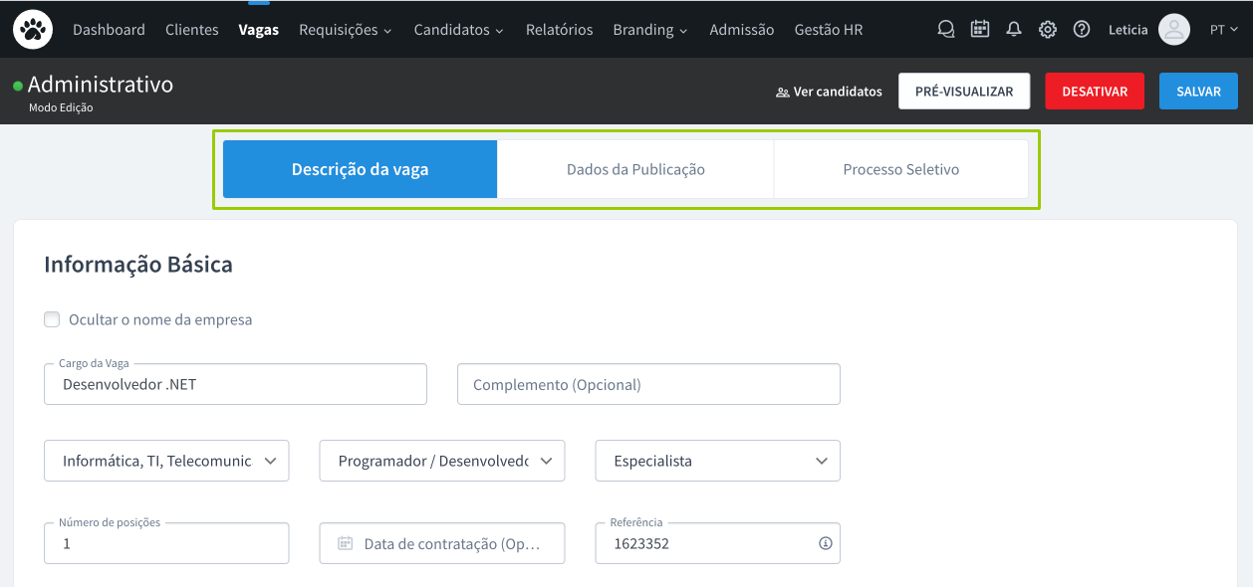Viewport: 1253px width, 587px height.
Task: Click the info icon in Referência field
Action: pyautogui.click(x=825, y=543)
